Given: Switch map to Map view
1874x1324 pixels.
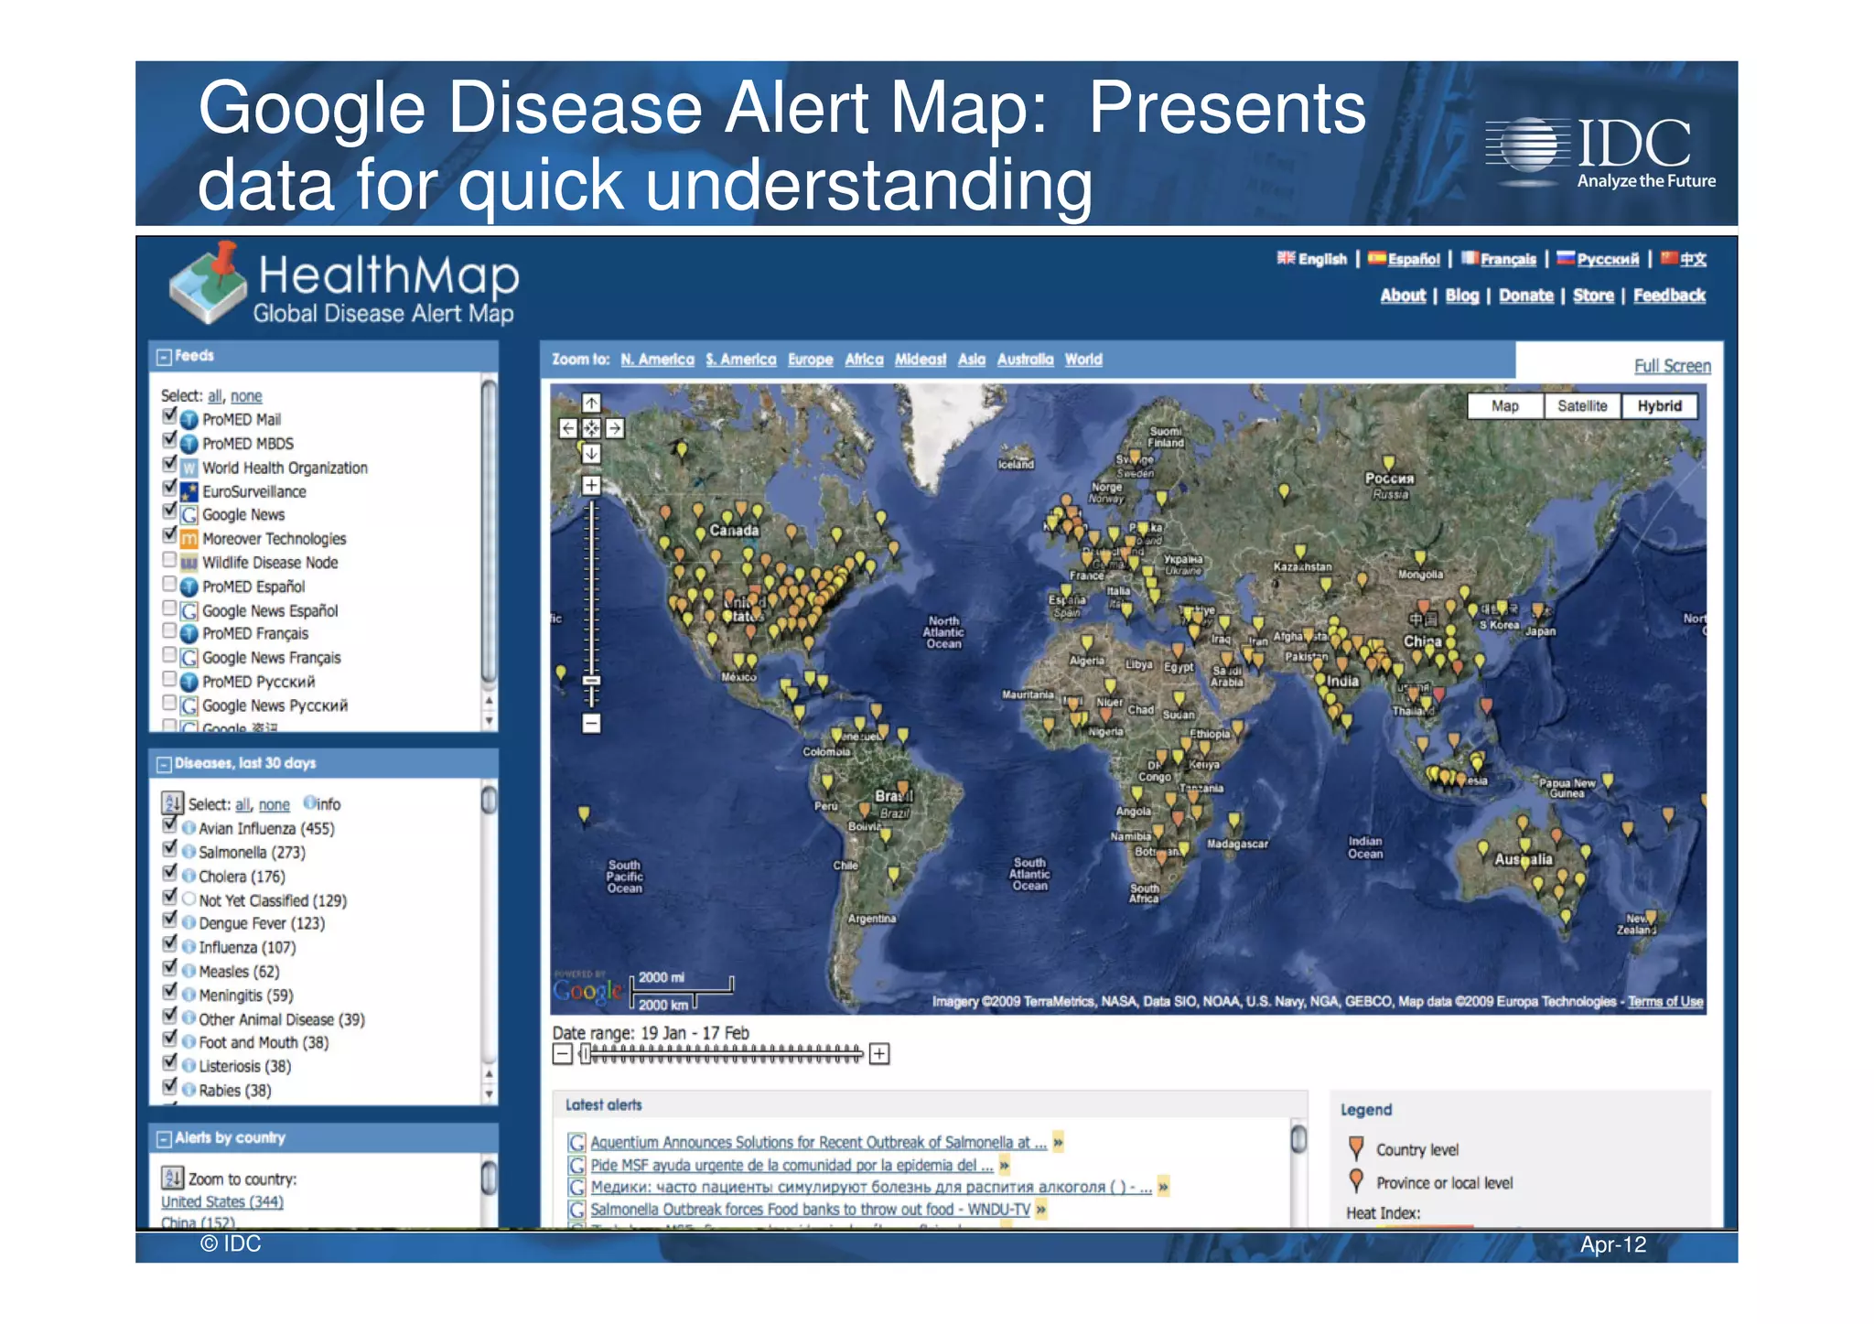Looking at the screenshot, I should pos(1505,406).
